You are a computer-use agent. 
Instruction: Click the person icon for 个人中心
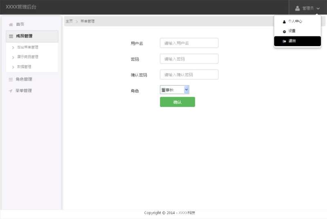click(284, 22)
